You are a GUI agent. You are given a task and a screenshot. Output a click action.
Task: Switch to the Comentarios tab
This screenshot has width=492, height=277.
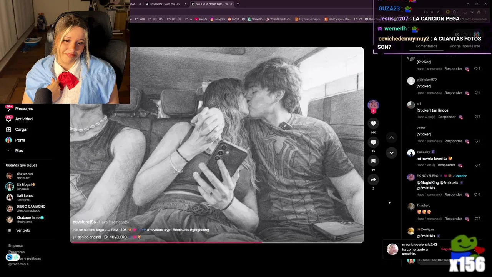426,46
